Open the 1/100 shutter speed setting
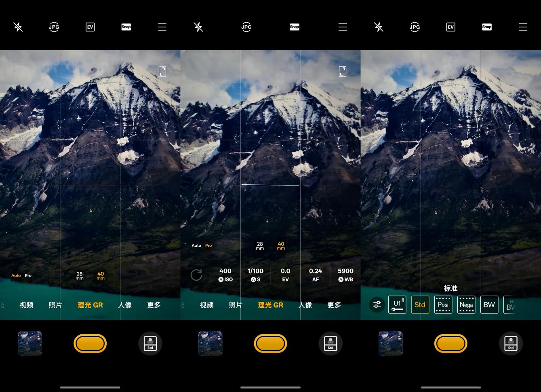Screen dimensions: 541x392 pos(255,275)
